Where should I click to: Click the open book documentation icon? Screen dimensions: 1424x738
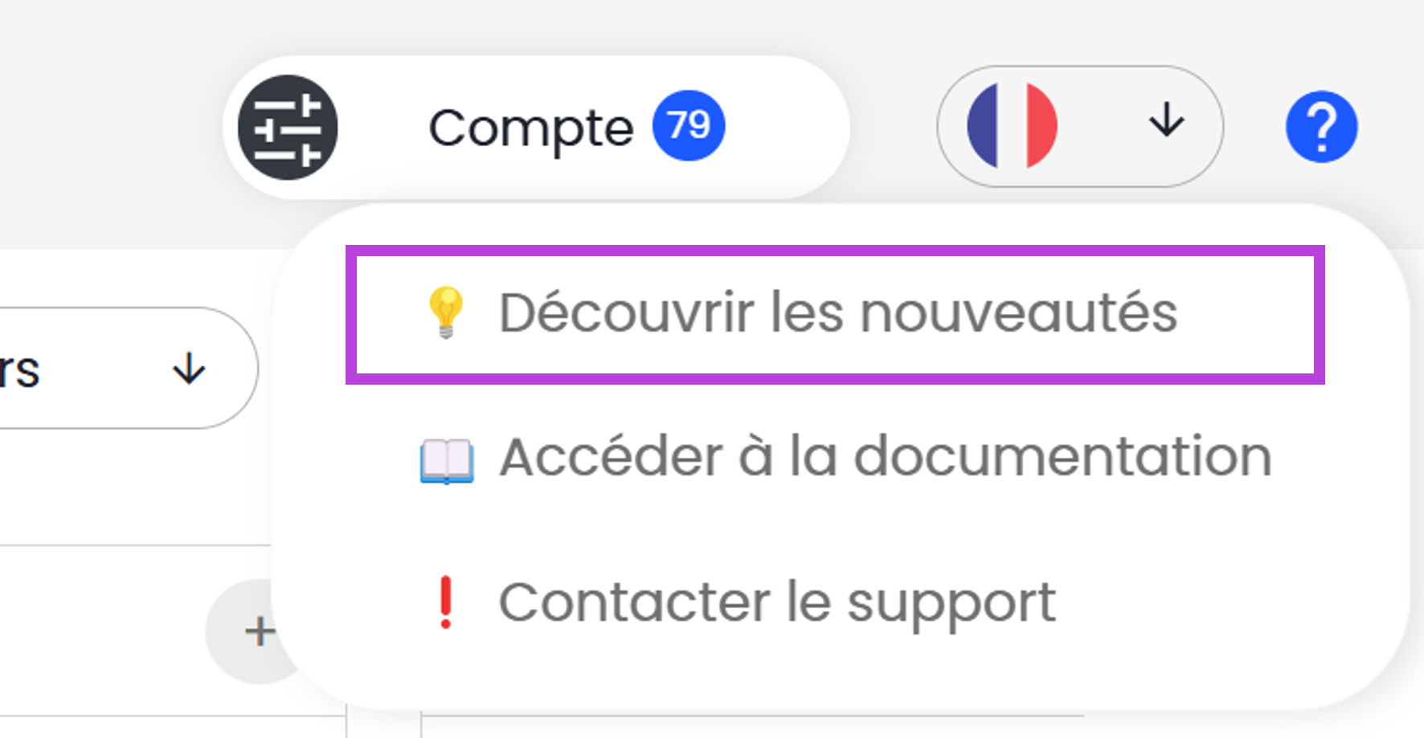pos(447,460)
